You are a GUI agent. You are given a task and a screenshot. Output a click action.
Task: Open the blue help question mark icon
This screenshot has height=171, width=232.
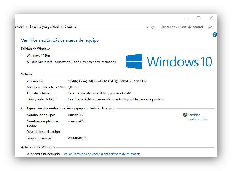214,35
